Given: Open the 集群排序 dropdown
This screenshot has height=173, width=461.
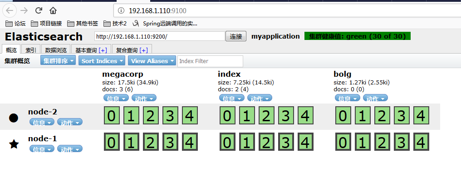Looking at the screenshot, I should [x=58, y=61].
